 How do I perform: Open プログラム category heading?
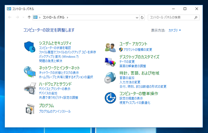pyautogui.click(x=46, y=106)
